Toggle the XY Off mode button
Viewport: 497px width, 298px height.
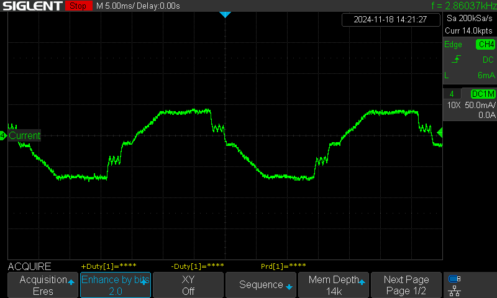188,285
